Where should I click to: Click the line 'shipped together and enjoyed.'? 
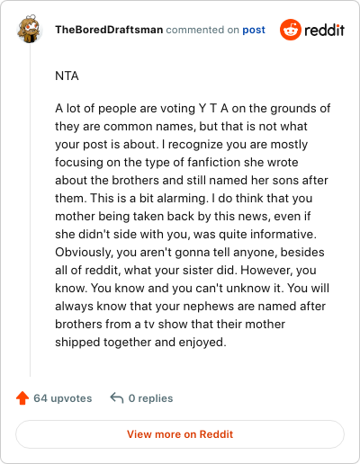point(140,342)
